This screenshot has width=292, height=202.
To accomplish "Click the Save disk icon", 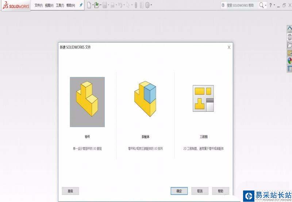I will [105, 5].
